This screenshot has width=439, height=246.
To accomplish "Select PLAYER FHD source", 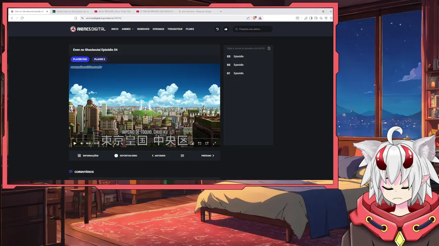I will (x=80, y=59).
